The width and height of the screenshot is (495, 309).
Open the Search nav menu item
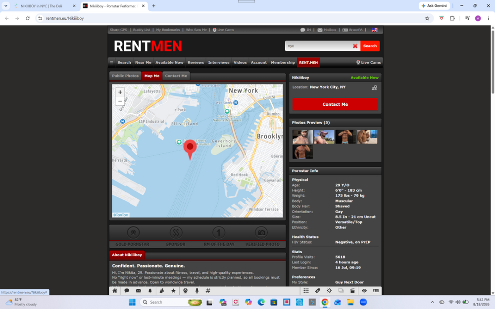[124, 62]
